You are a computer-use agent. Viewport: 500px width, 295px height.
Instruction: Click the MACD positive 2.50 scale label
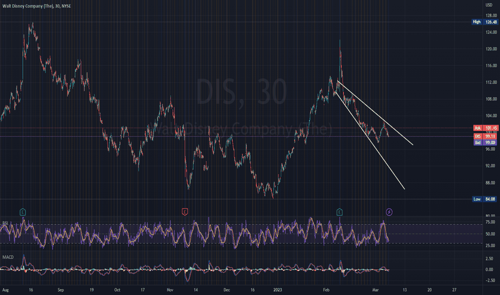pos(489,259)
